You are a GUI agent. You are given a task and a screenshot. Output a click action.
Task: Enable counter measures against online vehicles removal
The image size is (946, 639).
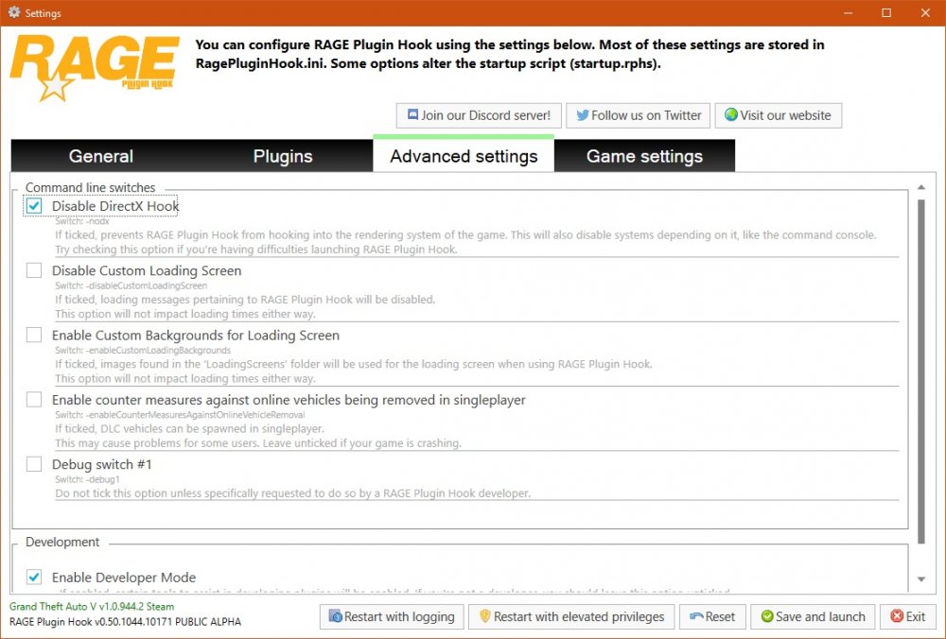tap(34, 399)
